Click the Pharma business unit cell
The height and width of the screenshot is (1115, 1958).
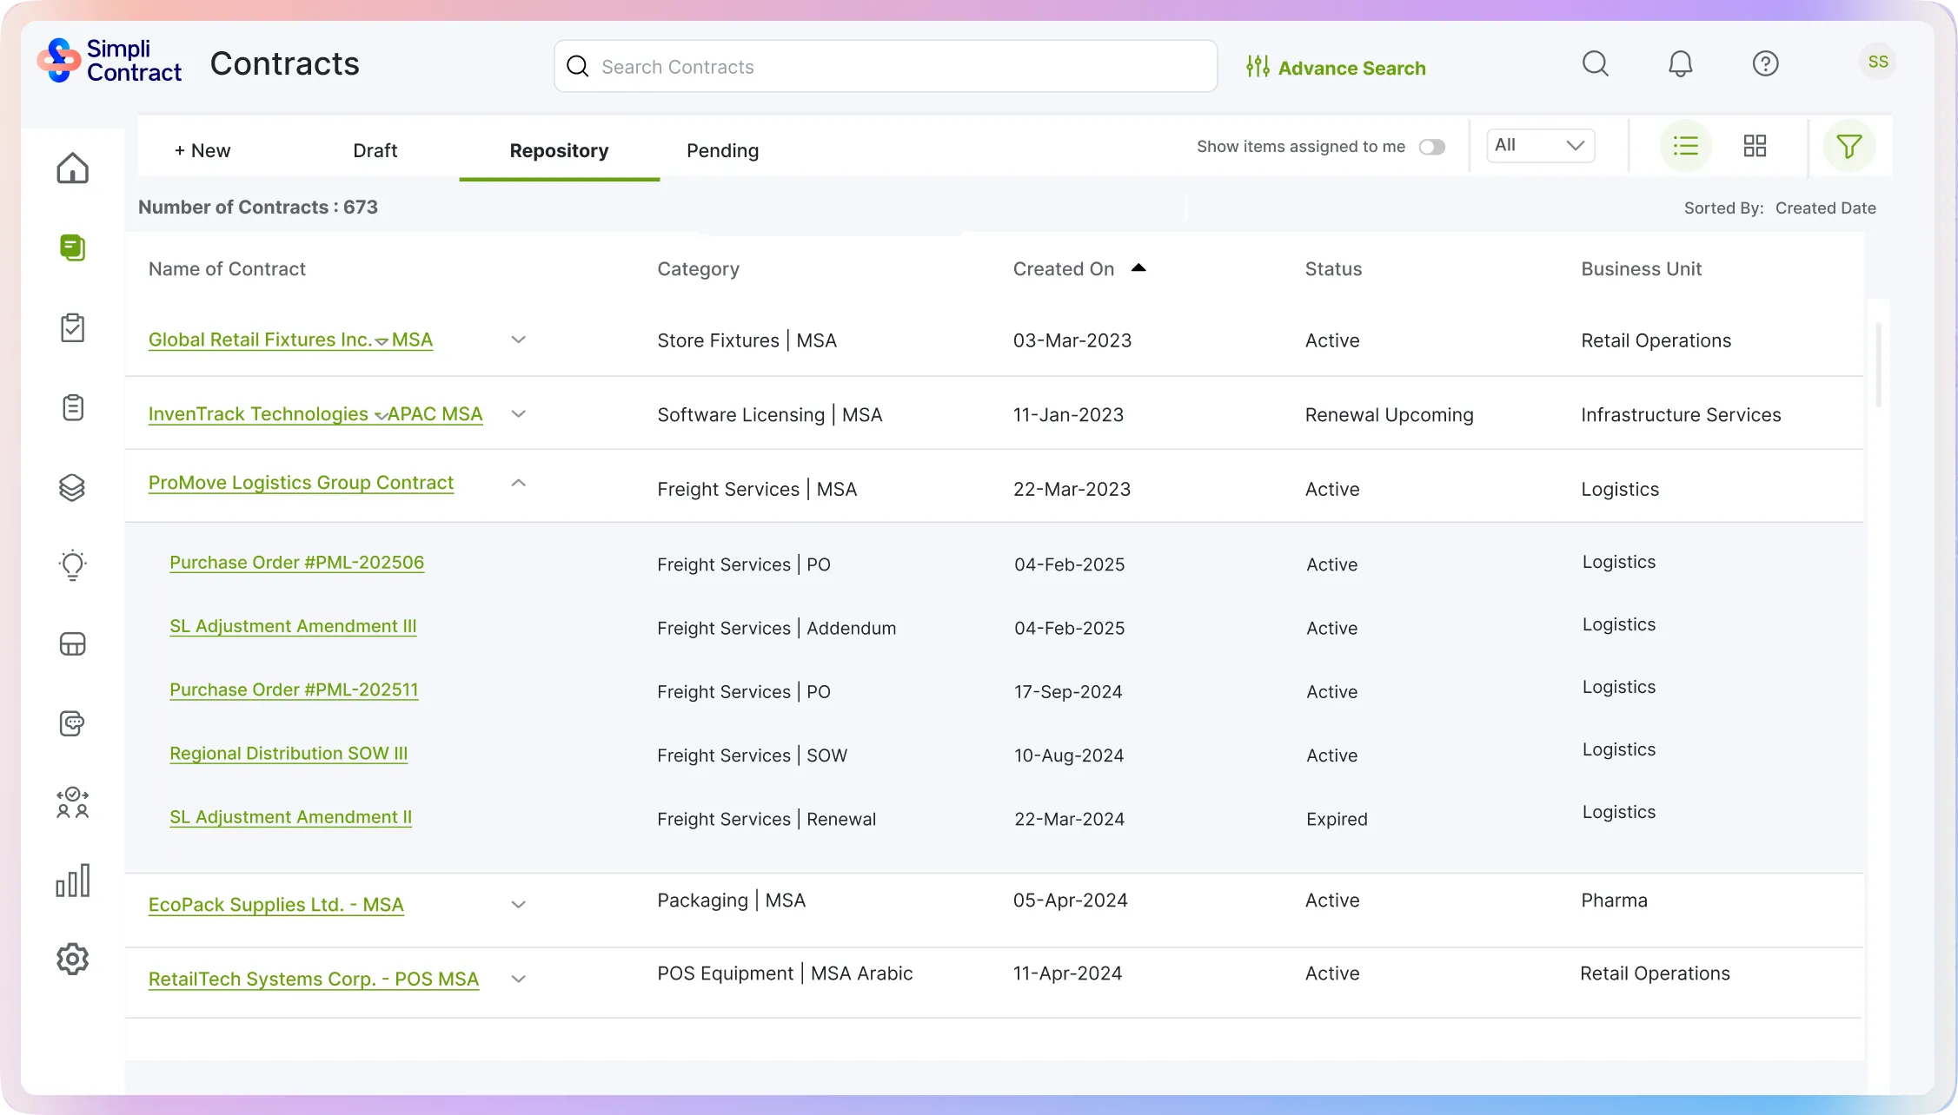[x=1614, y=901]
